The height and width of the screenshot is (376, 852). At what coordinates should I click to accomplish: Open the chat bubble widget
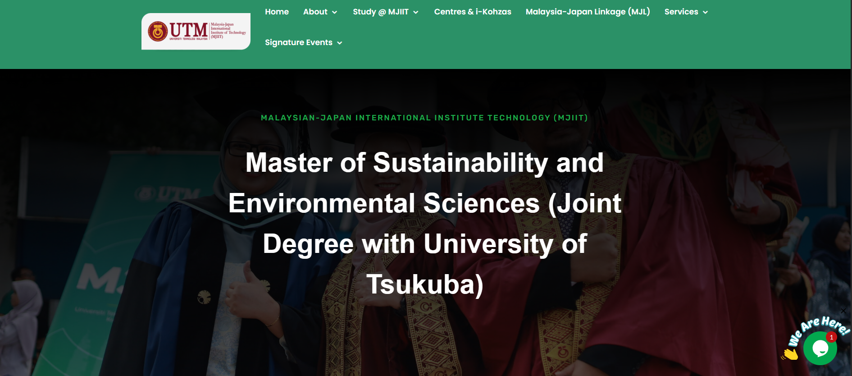[x=820, y=348]
